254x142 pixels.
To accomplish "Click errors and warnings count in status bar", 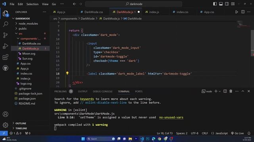I will tap(15, 133).
